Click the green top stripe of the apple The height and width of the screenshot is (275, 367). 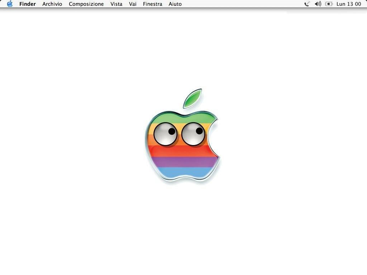pos(179,118)
